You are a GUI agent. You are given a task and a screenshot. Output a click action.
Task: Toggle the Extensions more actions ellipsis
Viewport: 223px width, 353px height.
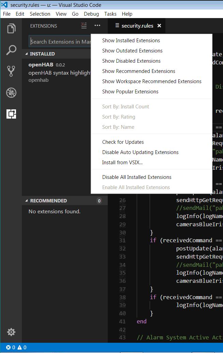[98, 26]
